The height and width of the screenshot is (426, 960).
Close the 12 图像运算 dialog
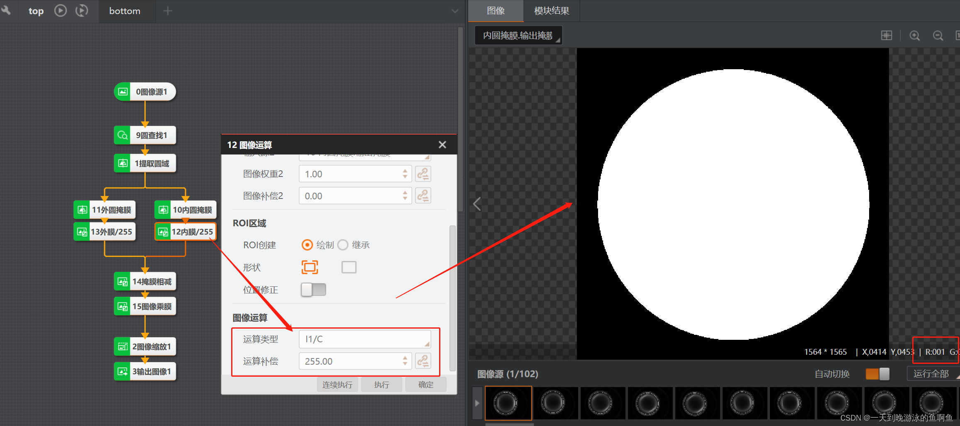[x=442, y=145]
